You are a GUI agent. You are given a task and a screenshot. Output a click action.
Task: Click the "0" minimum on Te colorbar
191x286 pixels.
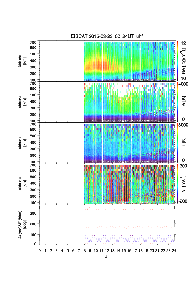(183, 119)
